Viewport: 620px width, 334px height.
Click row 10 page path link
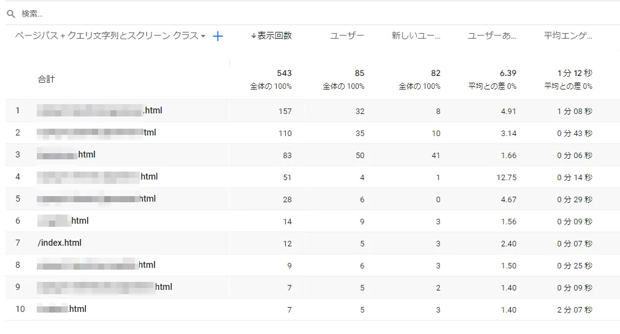click(61, 309)
